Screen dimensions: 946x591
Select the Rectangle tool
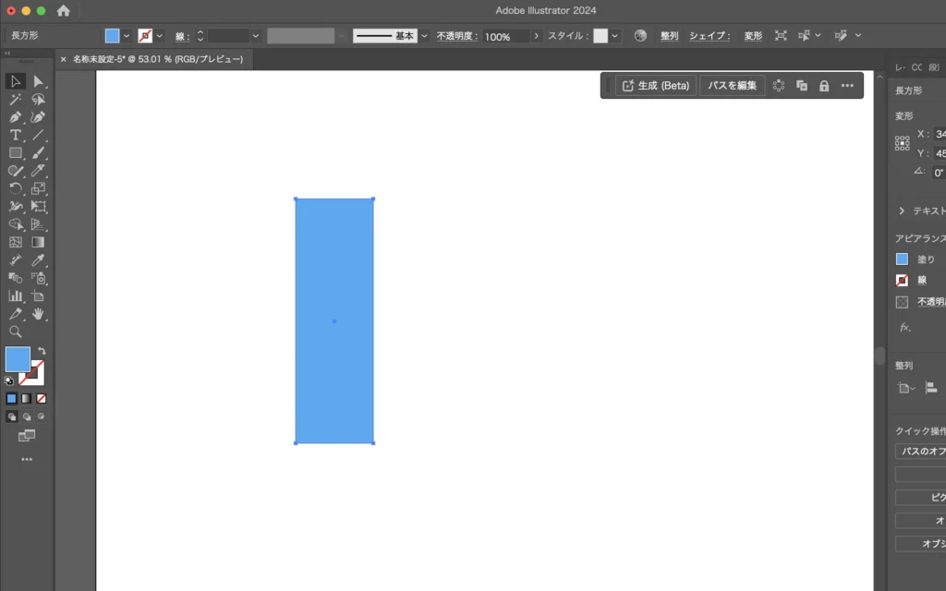coord(16,153)
